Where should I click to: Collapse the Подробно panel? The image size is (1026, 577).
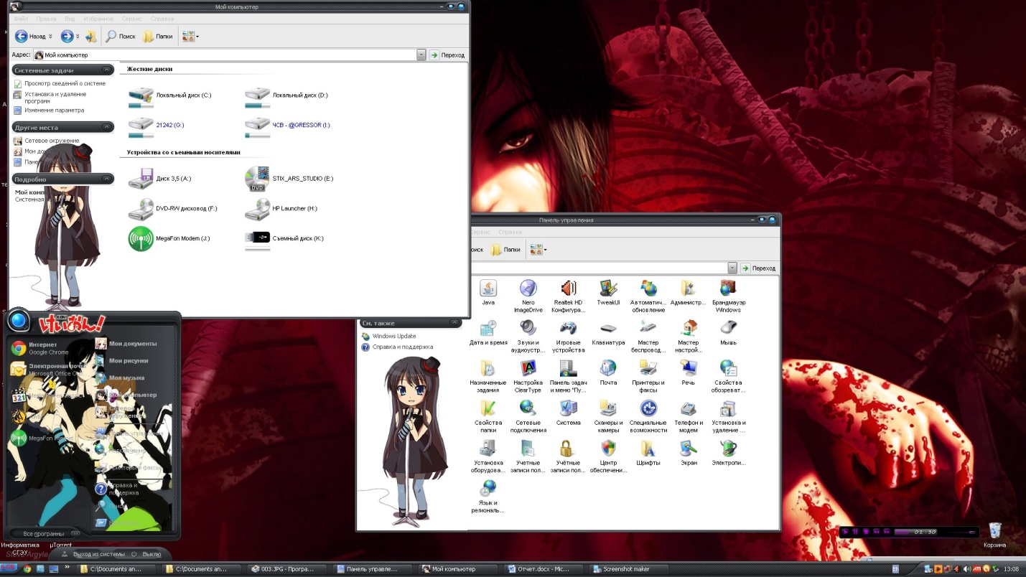(107, 179)
